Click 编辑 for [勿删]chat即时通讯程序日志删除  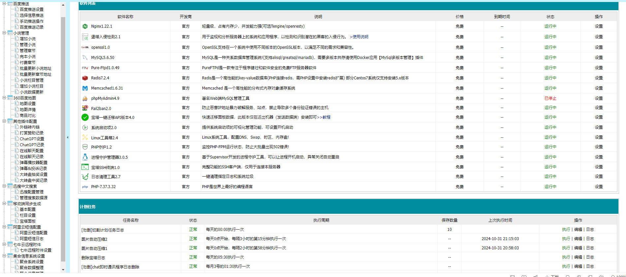click(578, 266)
